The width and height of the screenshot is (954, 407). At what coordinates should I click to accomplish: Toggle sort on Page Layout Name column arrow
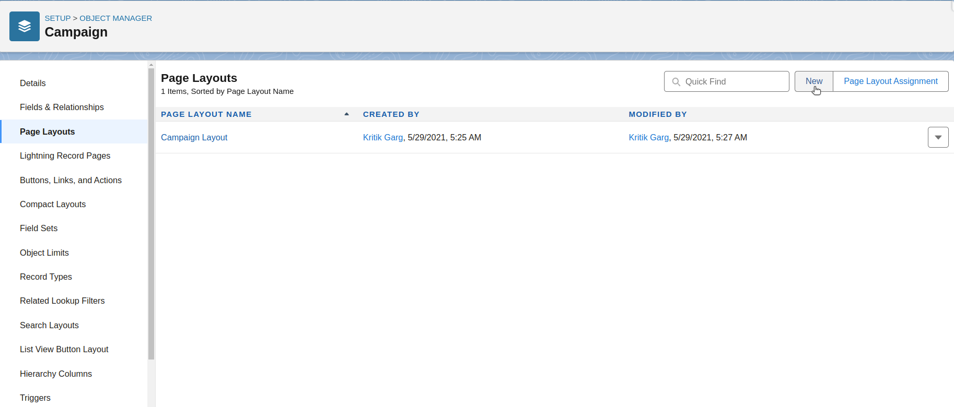[x=346, y=114]
